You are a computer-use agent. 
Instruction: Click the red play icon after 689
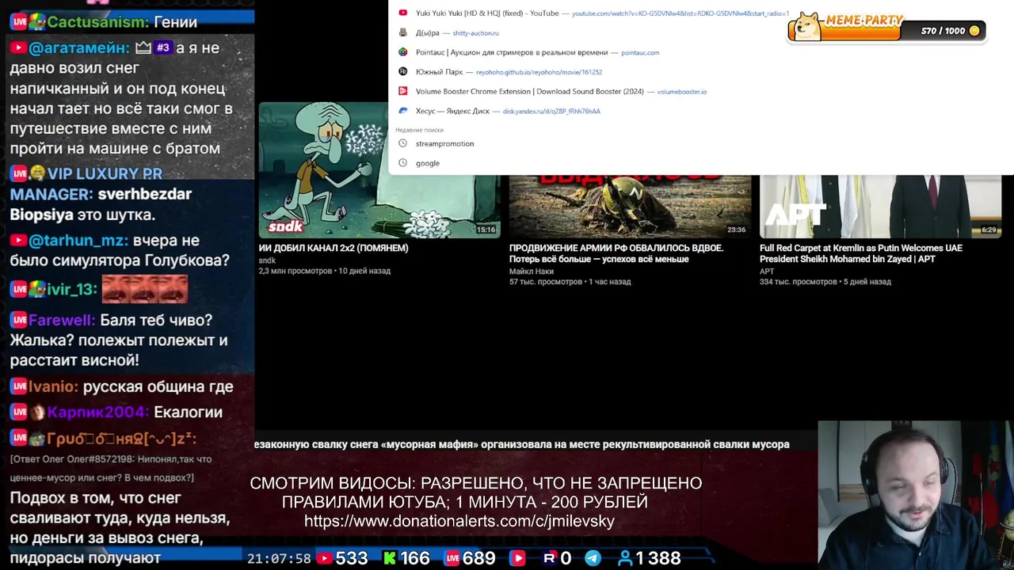[x=517, y=558]
